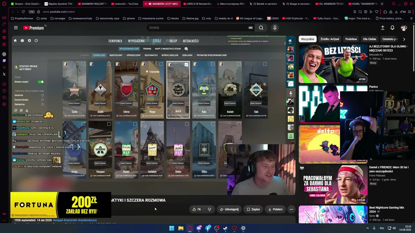Open the YouTube create upload icon

pos(383,28)
